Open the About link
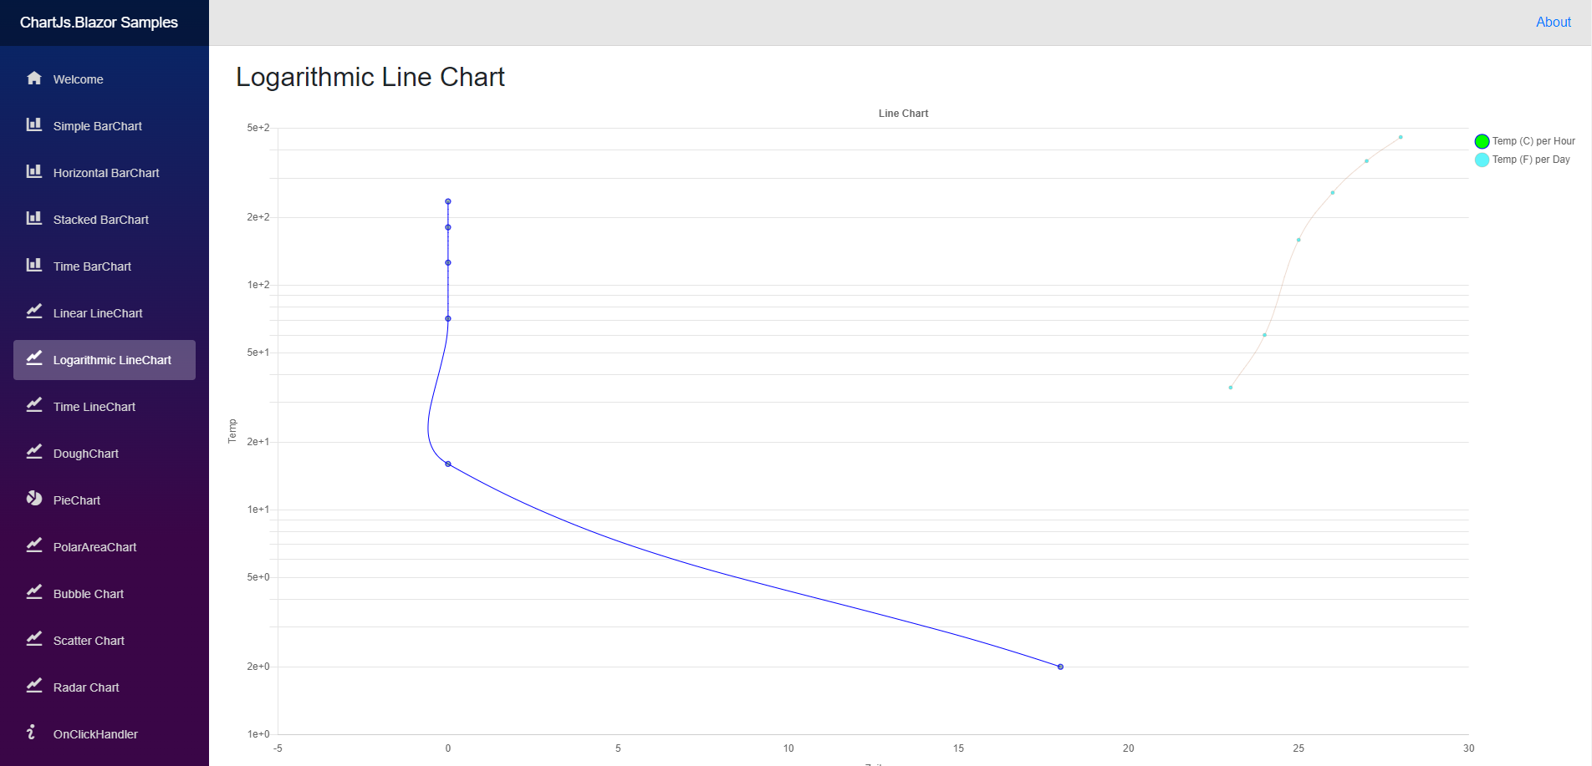Viewport: 1592px width, 766px height. click(1553, 23)
